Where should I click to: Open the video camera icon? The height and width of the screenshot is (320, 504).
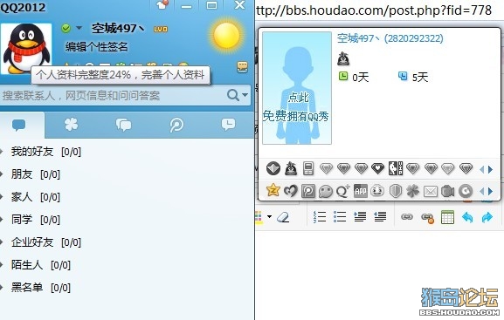(x=447, y=192)
